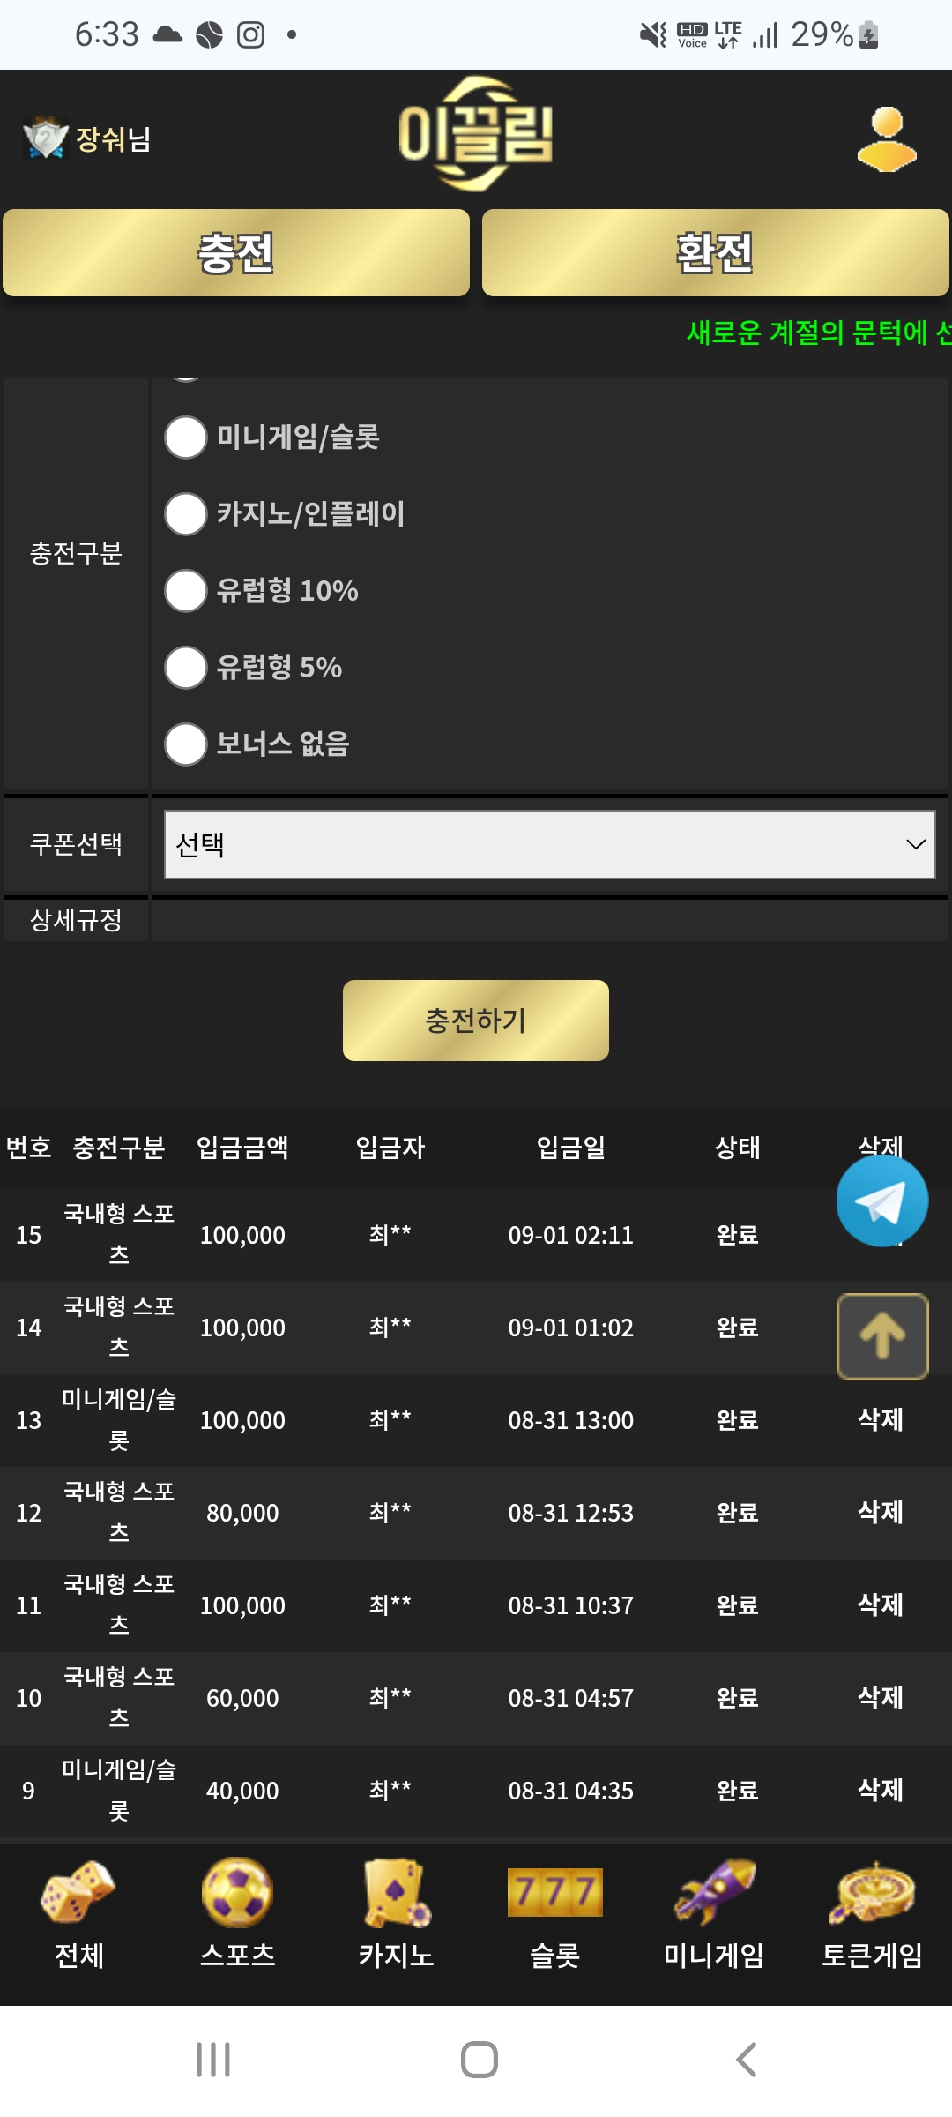The height and width of the screenshot is (2117, 952).
Task: Open 카지노 playing cards icon
Action: click(x=396, y=1893)
